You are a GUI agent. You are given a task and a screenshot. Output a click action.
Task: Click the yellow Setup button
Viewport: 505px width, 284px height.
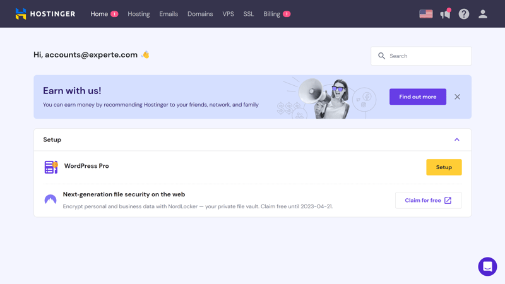pos(444,167)
